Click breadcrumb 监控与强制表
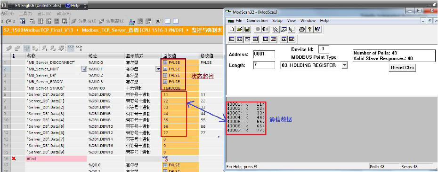Viewport: 438px width, 172px height. tap(207, 30)
